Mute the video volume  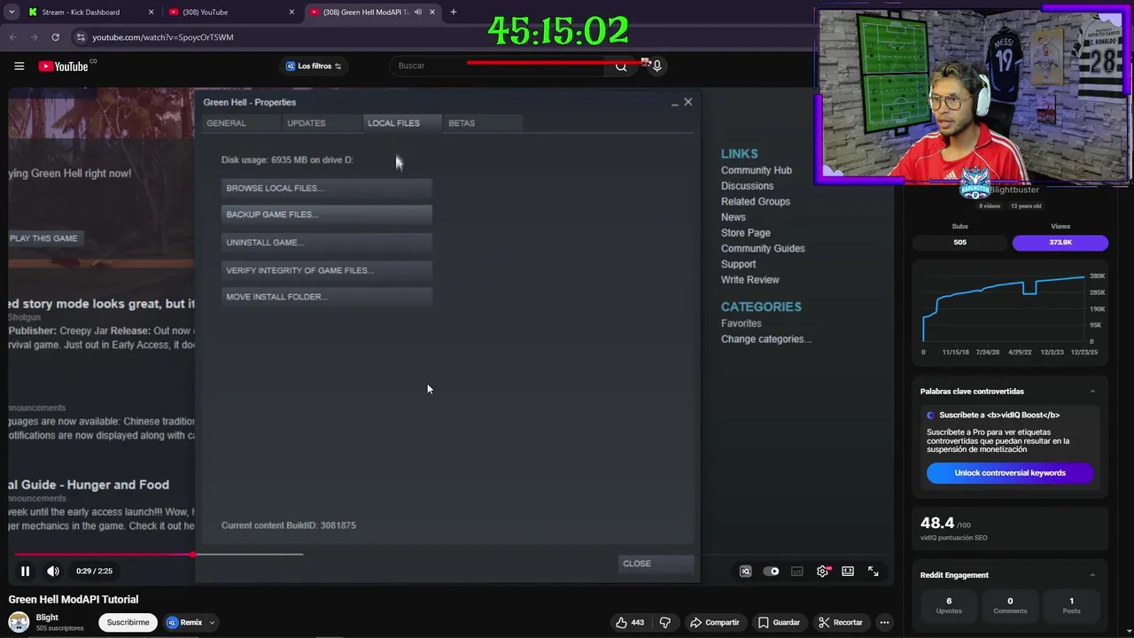pos(53,572)
